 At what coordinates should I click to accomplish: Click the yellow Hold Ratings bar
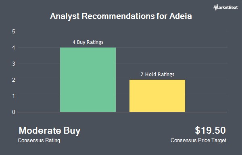point(157,96)
